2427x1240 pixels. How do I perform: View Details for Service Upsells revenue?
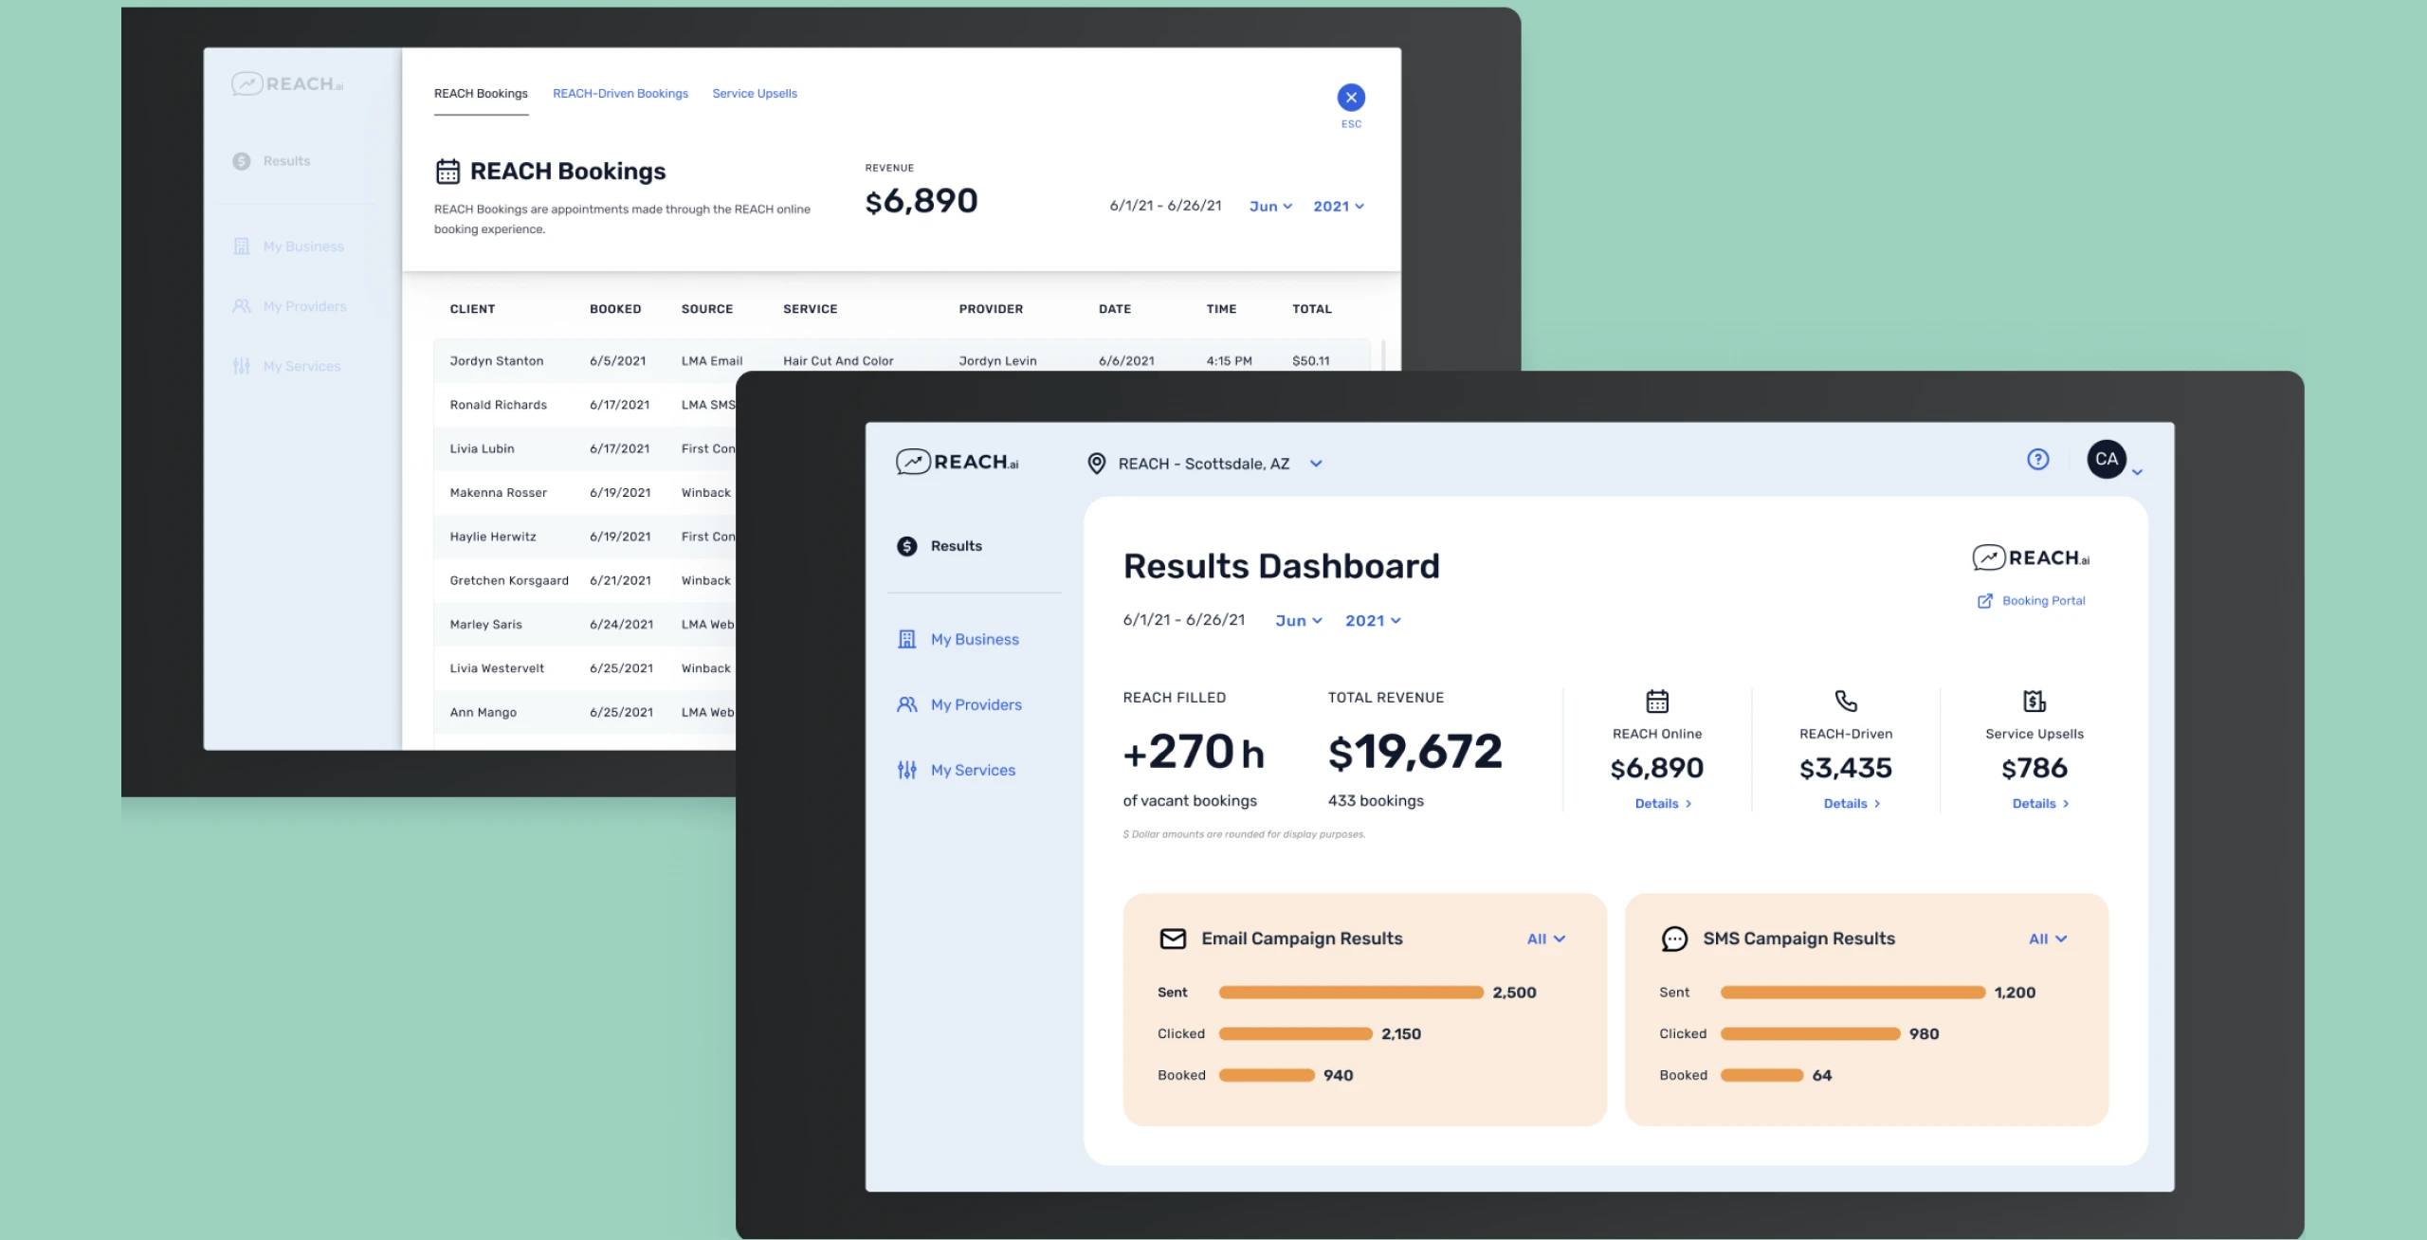[2040, 804]
